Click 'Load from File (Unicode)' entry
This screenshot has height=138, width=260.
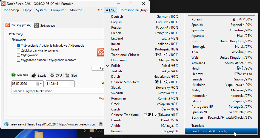(221, 131)
